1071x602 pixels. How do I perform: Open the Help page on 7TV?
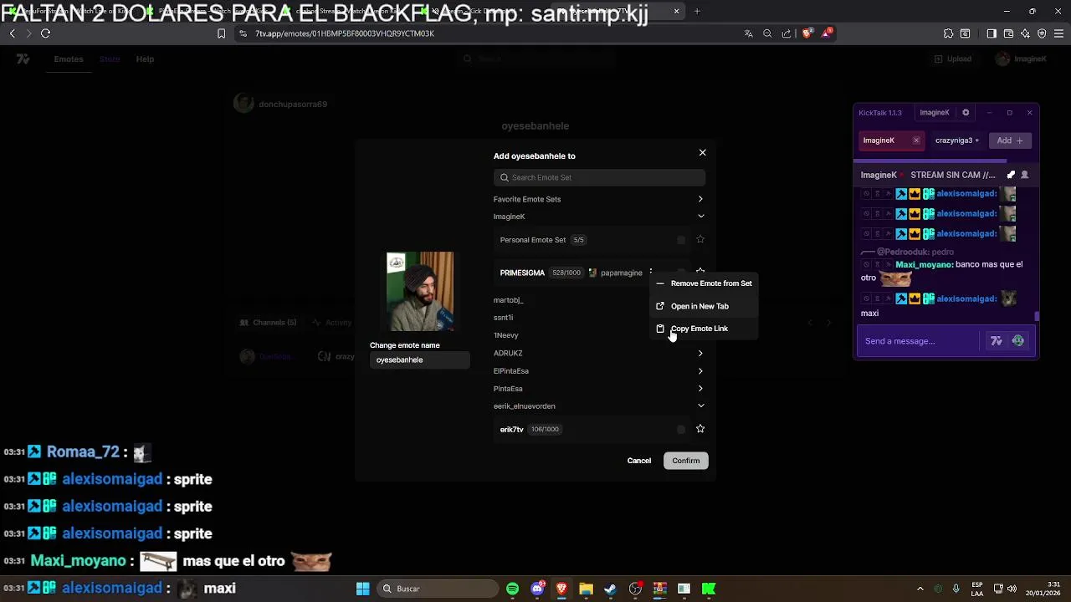point(145,59)
